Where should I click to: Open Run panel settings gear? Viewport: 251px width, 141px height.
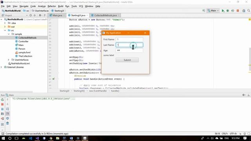244,95
